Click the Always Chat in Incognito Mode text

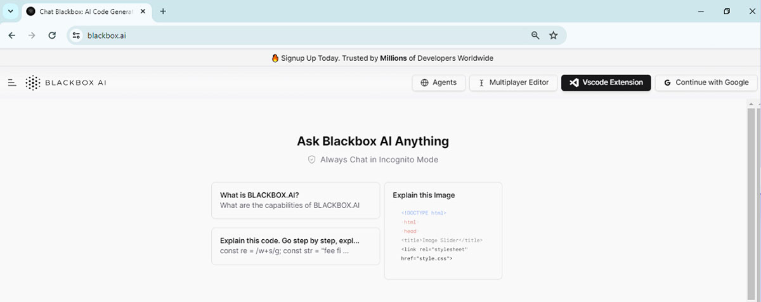[x=379, y=160]
